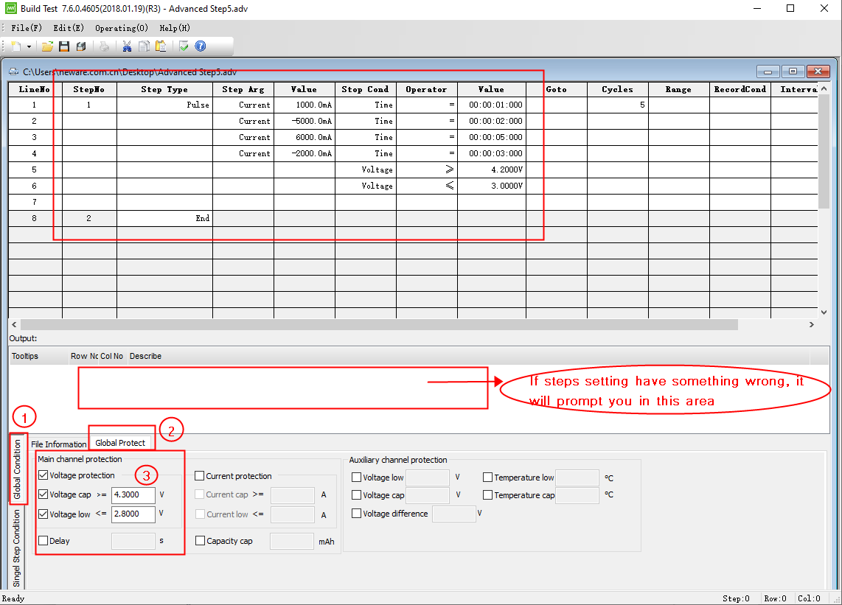Switch to the Global Protect tab

[x=120, y=443]
